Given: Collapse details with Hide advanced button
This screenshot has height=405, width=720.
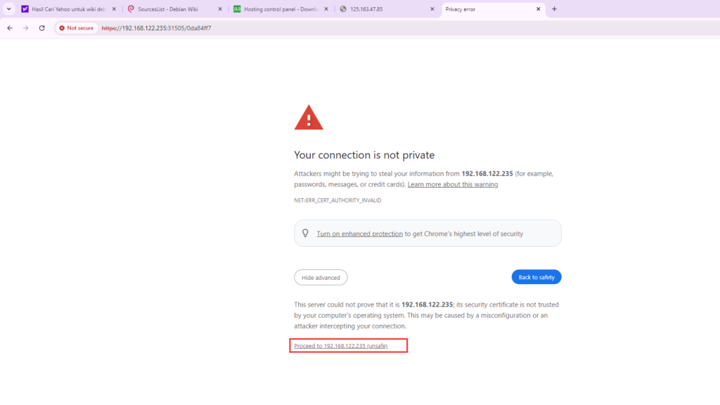Looking at the screenshot, I should 321,278.
